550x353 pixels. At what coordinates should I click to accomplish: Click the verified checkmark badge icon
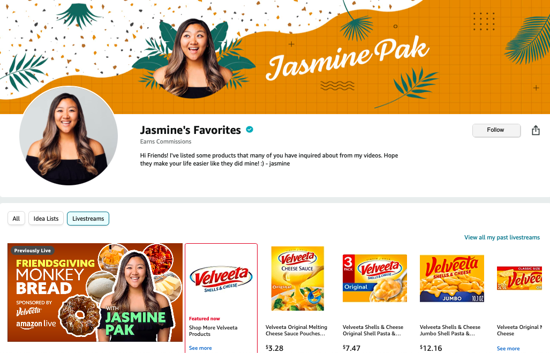click(250, 130)
